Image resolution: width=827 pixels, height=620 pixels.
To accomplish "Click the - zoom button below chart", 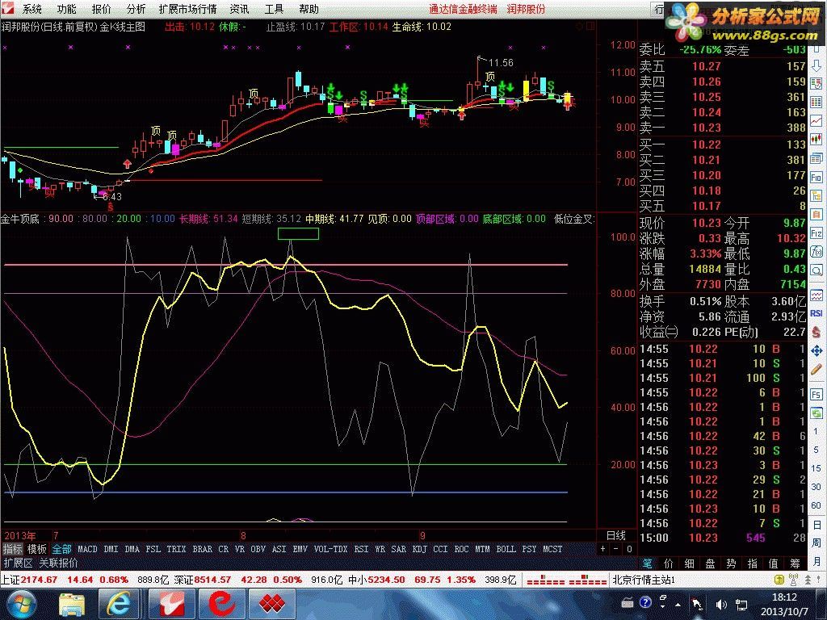I will (616, 549).
